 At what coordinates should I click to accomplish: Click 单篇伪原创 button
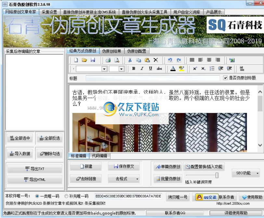coord(168,167)
